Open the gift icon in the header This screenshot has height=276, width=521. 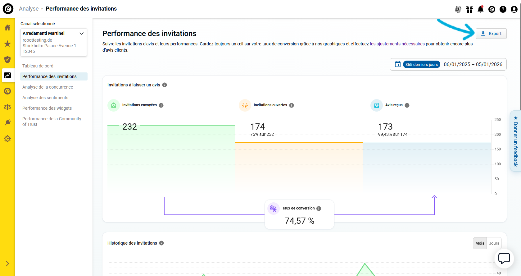click(469, 9)
